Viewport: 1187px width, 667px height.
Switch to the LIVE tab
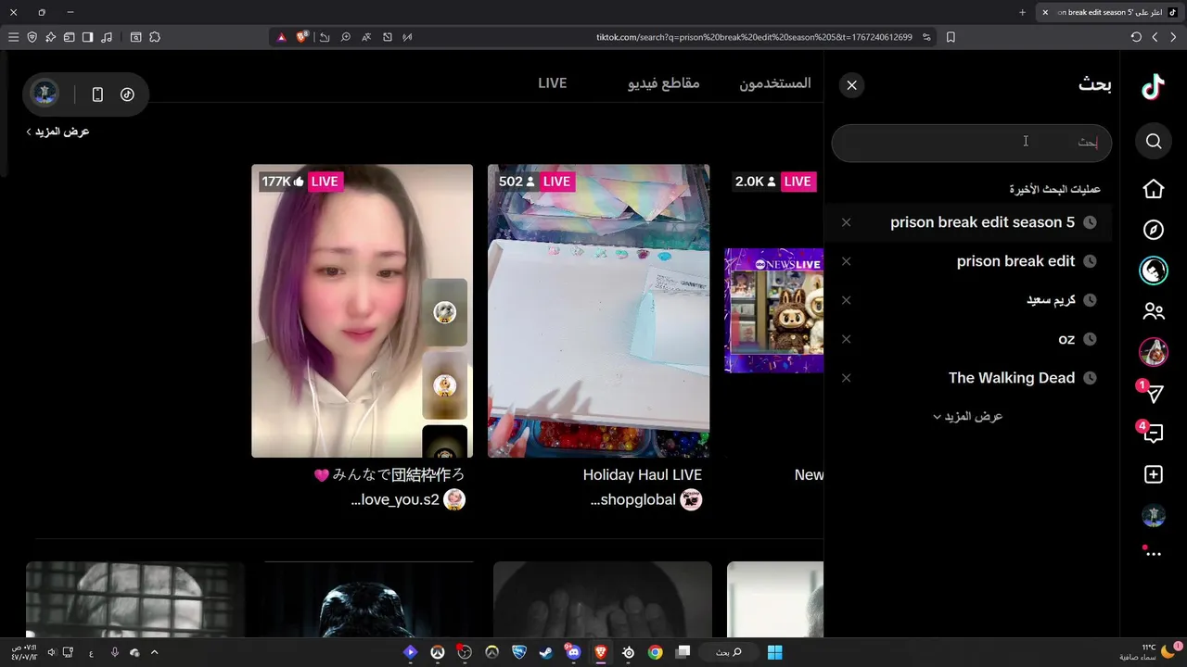point(552,82)
